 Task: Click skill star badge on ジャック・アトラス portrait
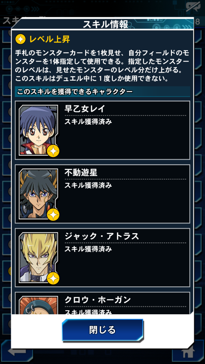pos(53,279)
